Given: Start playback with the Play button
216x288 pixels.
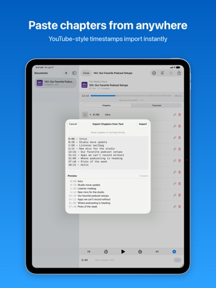Looking at the screenshot, I should tap(123, 251).
